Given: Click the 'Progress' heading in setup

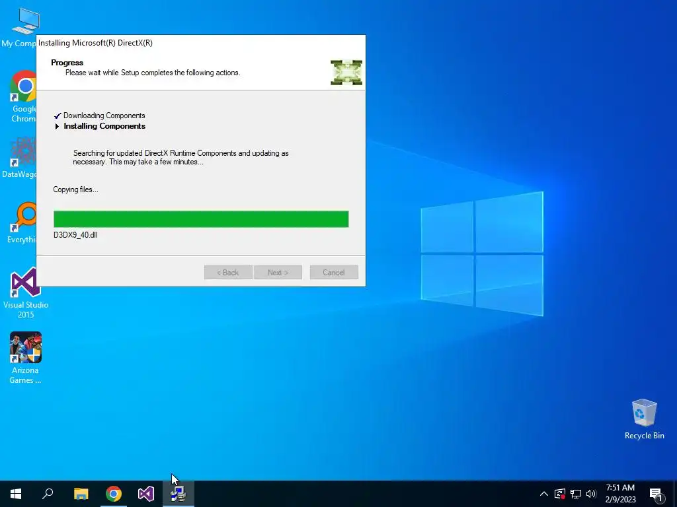Looking at the screenshot, I should click(67, 63).
